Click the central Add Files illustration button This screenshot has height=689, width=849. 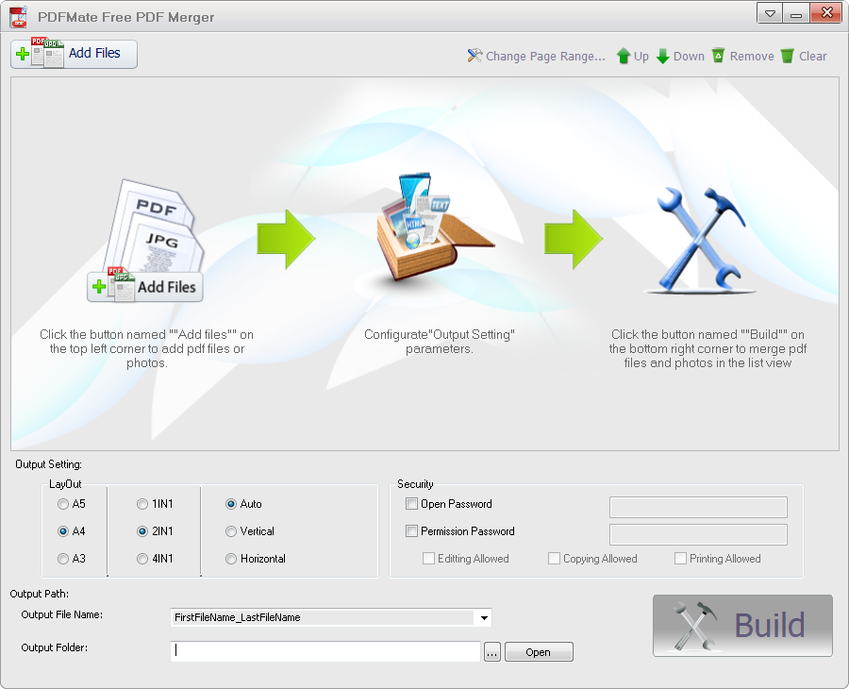(x=145, y=287)
